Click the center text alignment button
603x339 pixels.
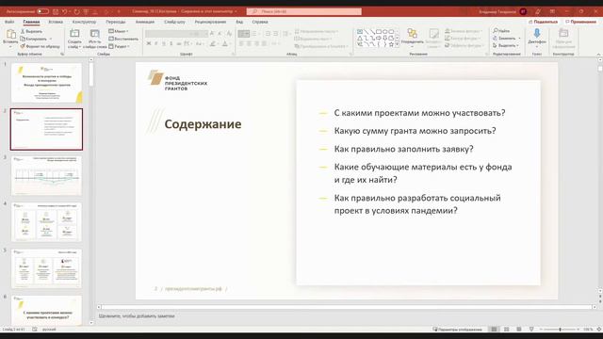point(249,44)
